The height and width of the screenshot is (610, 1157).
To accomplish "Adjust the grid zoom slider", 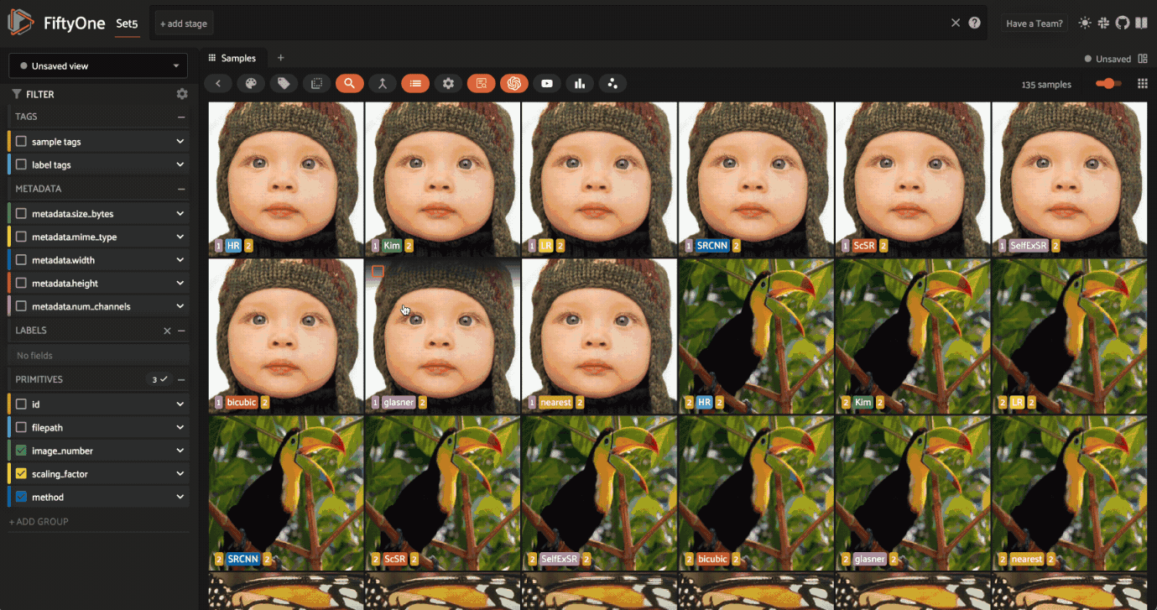I will pos(1109,84).
